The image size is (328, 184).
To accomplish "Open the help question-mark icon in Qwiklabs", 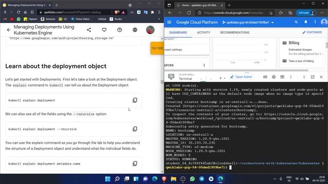I will click(x=119, y=30).
